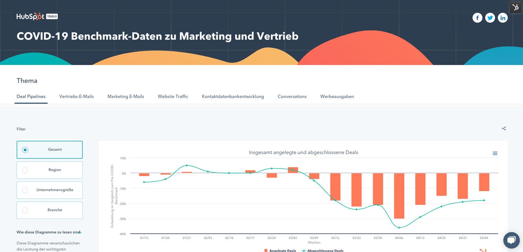The width and height of the screenshot is (523, 252).
Task: Open the chat widget bubble
Action: pyautogui.click(x=511, y=240)
